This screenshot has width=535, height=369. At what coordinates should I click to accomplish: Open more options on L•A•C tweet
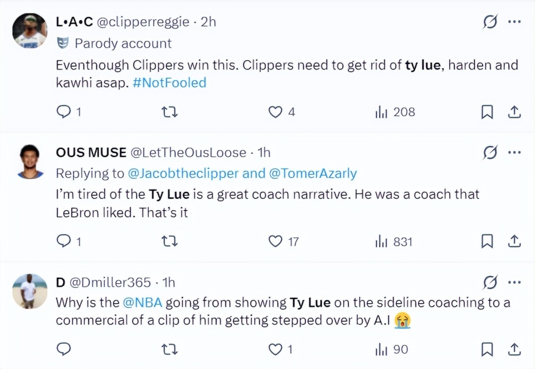(514, 22)
